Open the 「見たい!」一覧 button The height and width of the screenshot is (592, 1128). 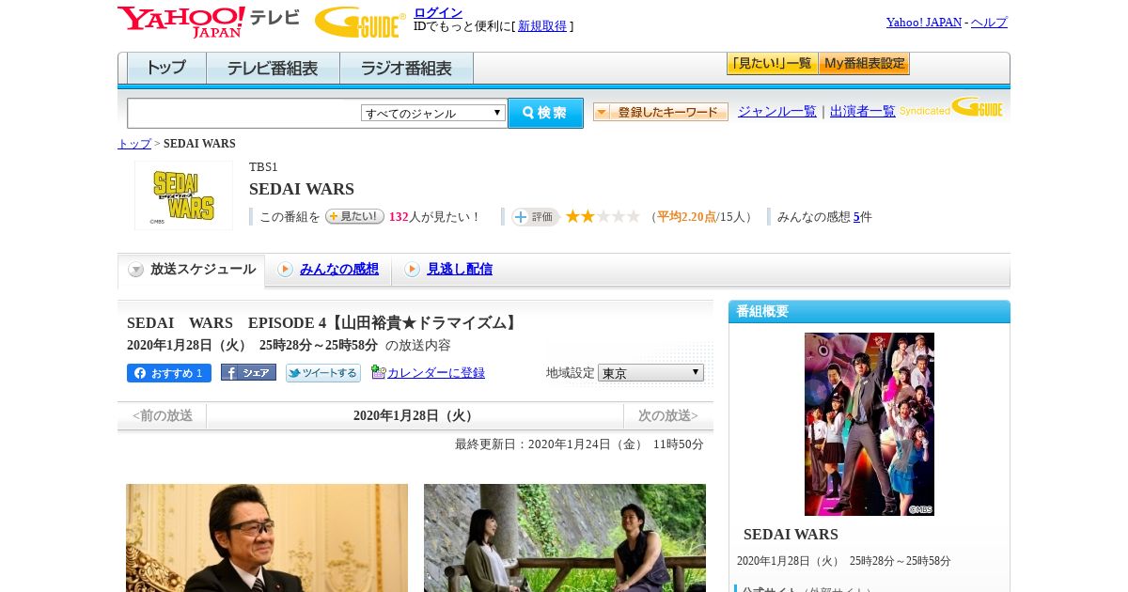click(773, 64)
